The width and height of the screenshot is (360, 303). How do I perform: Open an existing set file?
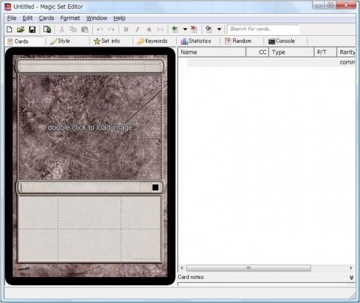point(20,30)
